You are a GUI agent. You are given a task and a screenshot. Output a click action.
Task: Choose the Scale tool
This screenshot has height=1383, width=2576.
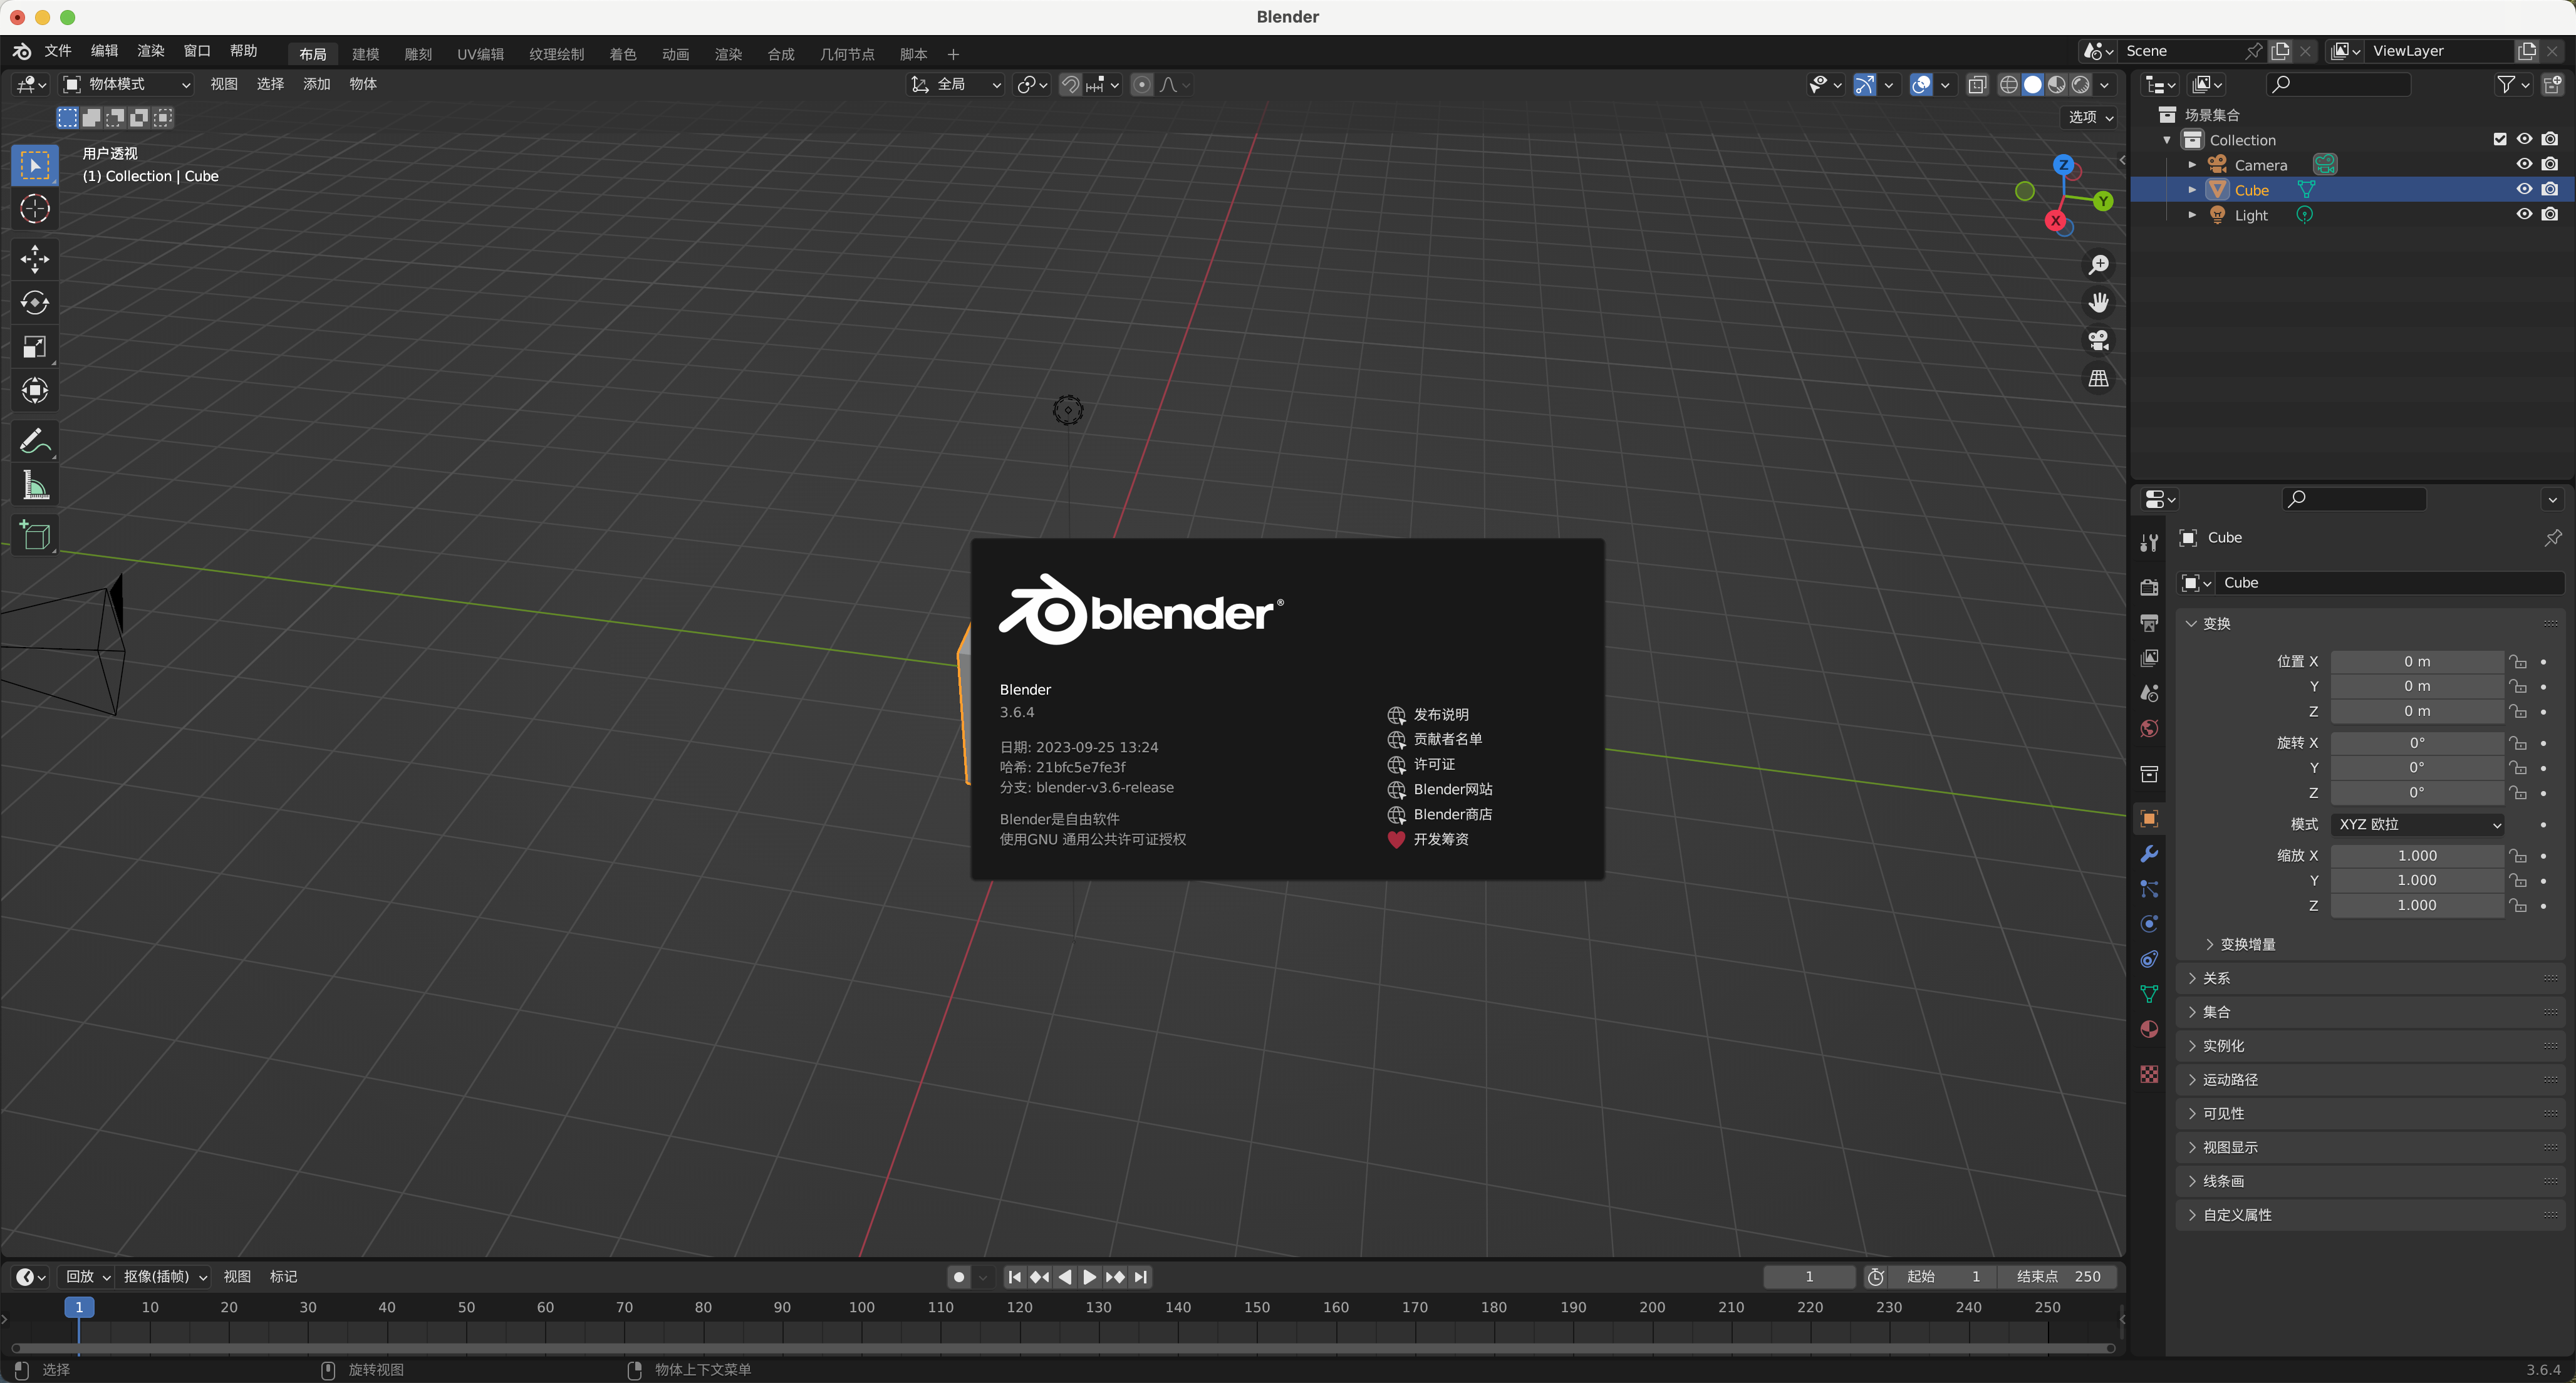pos(35,347)
